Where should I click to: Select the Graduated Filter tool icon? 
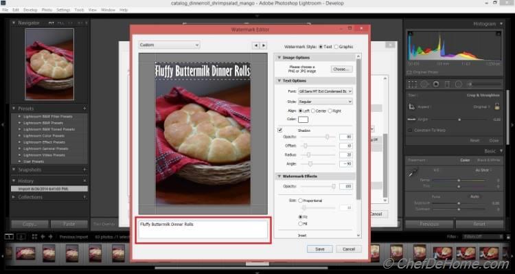click(x=447, y=84)
